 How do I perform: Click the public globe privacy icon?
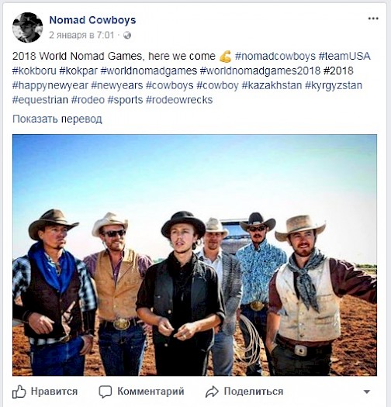pos(127,35)
